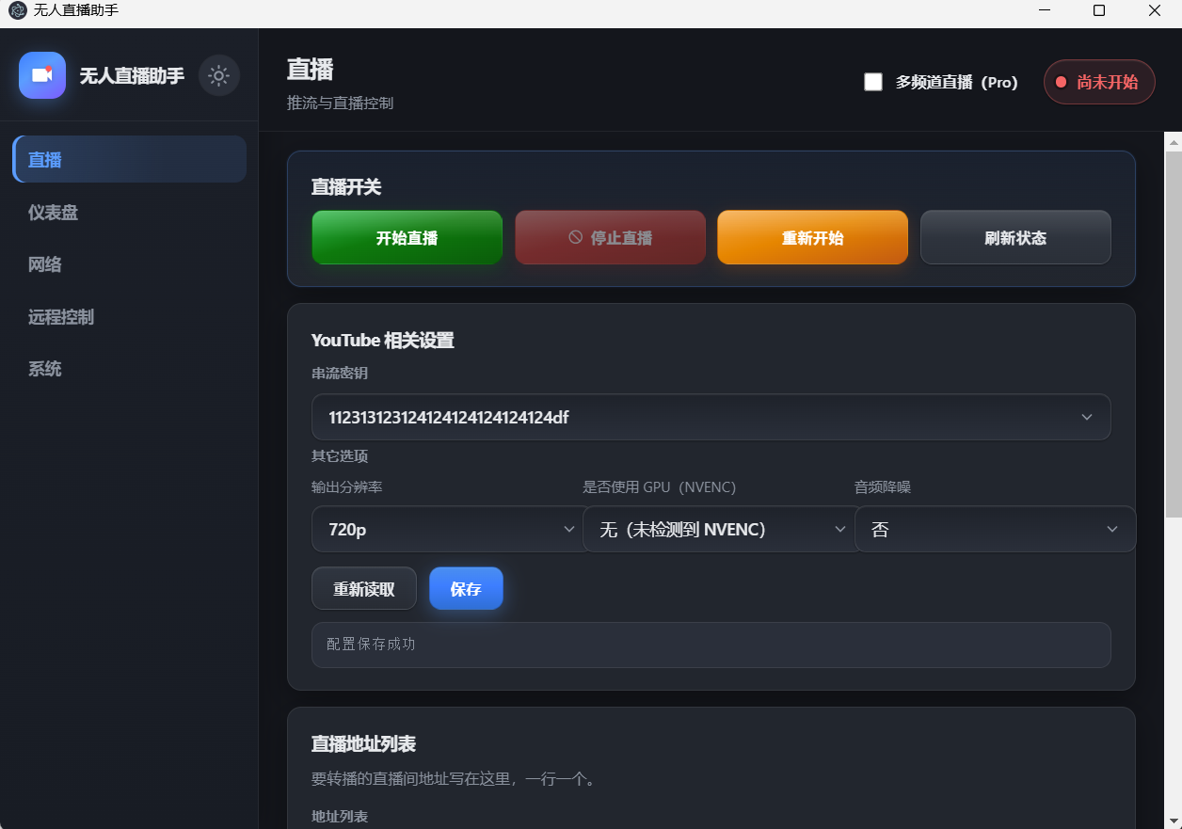
Task: Click the red status dot indicator
Action: click(1061, 83)
